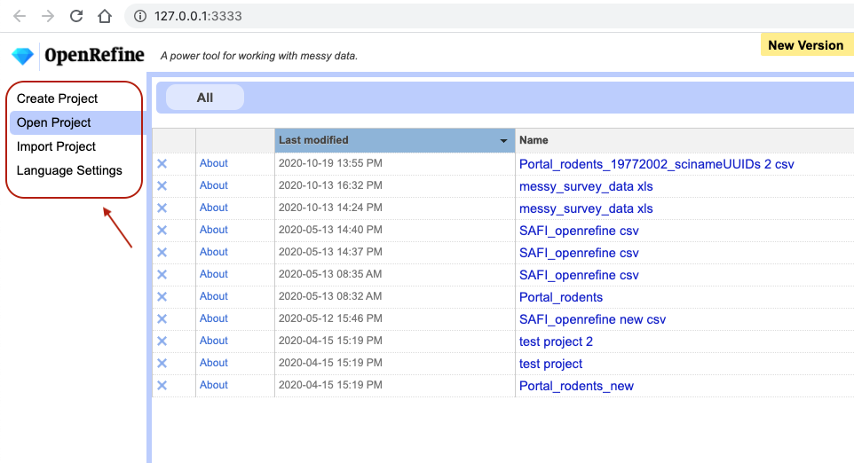Delete SAFI_openrefine new csv project
The height and width of the screenshot is (463, 854).
coord(162,318)
